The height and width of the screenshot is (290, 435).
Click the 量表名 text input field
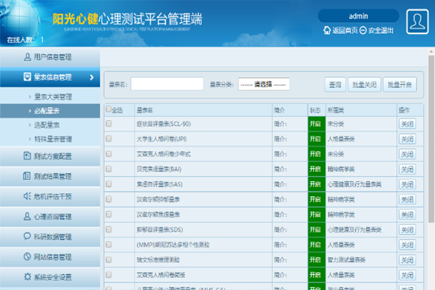(x=167, y=84)
